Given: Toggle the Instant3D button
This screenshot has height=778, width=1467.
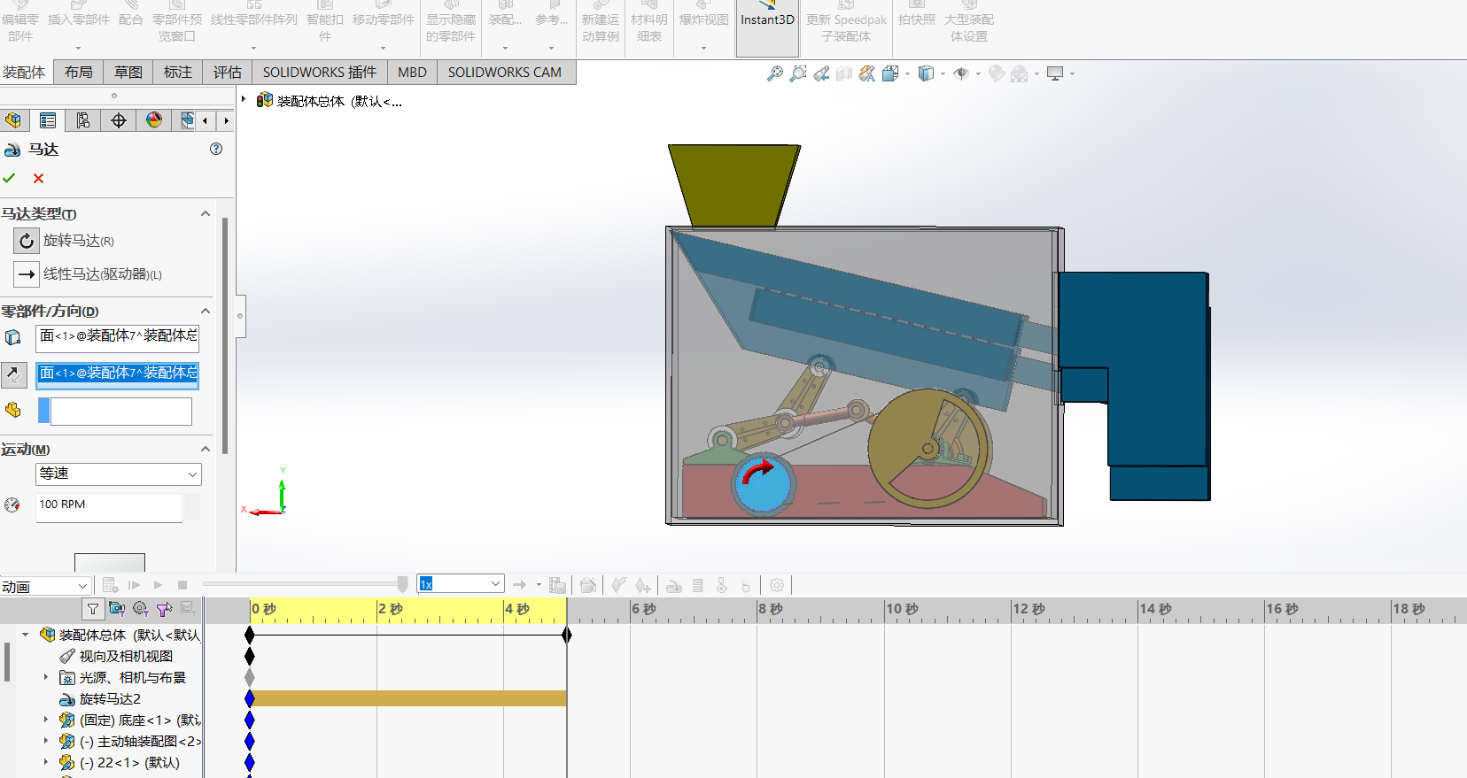Looking at the screenshot, I should pos(767,27).
